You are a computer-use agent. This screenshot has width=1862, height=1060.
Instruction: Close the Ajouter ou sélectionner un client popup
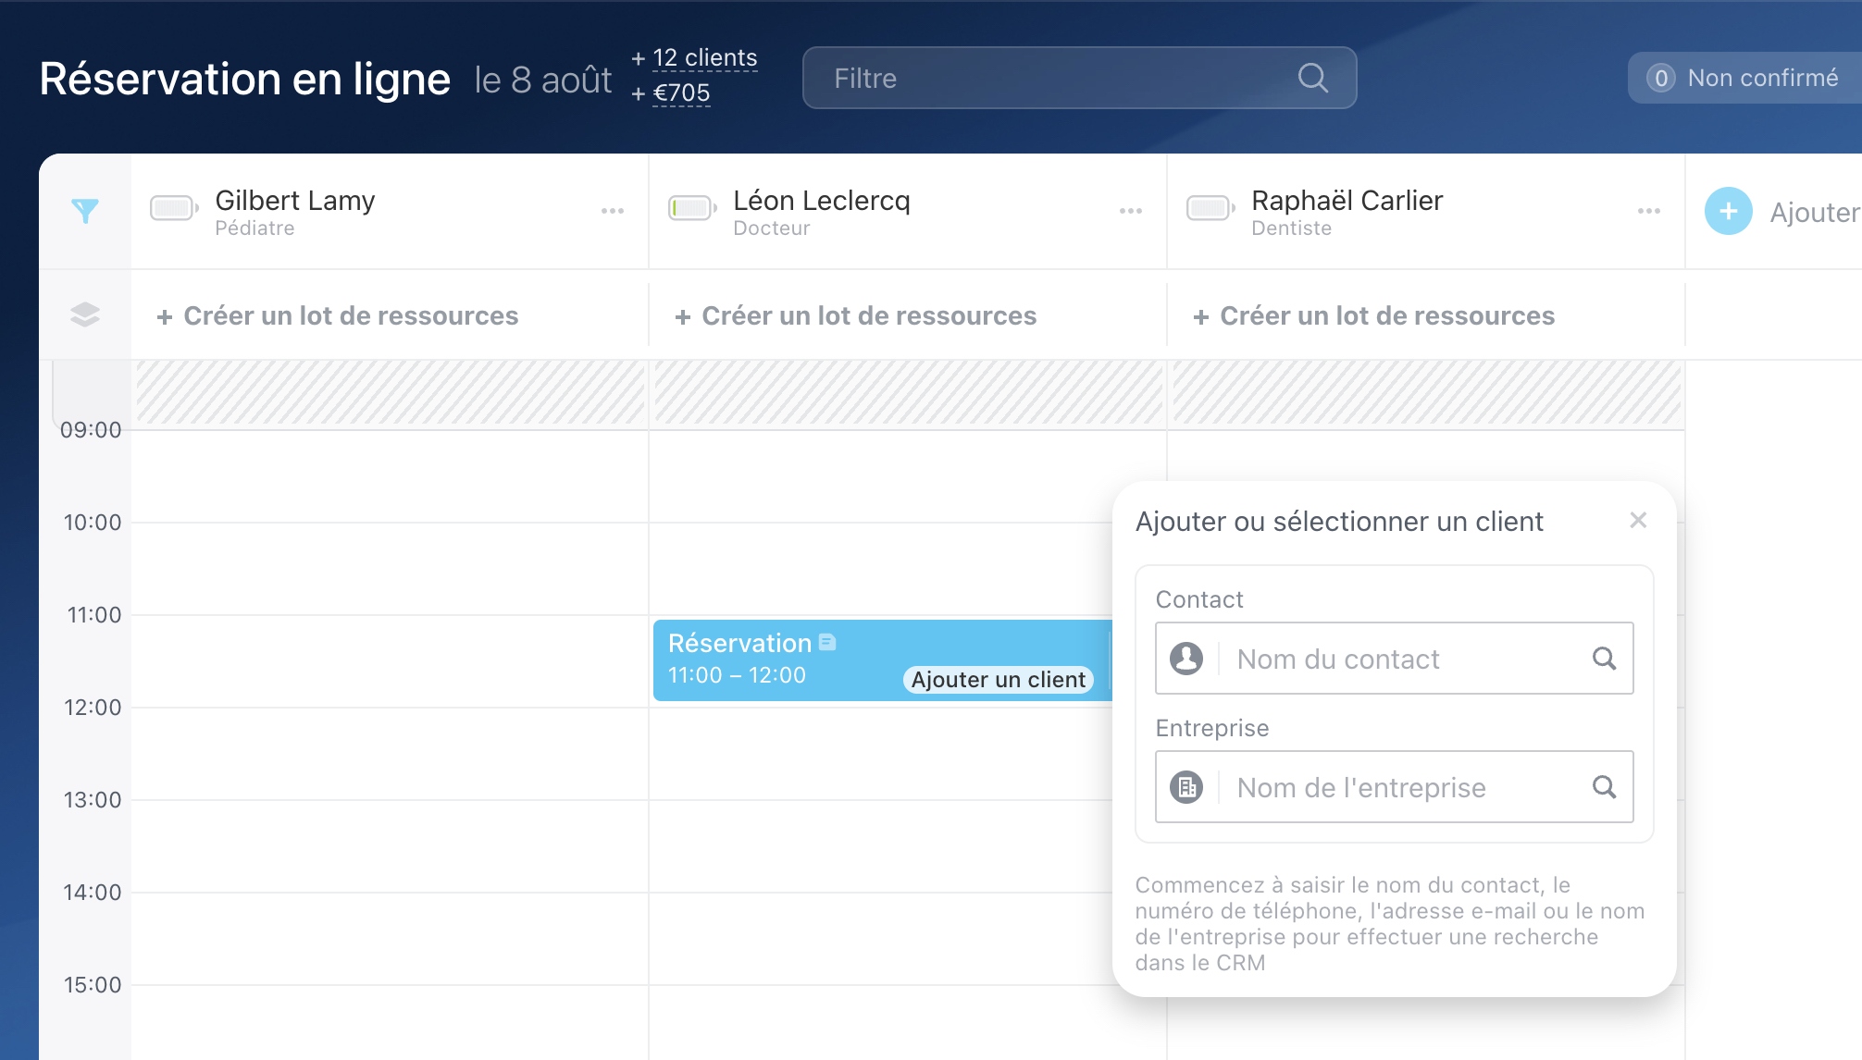[x=1637, y=521]
